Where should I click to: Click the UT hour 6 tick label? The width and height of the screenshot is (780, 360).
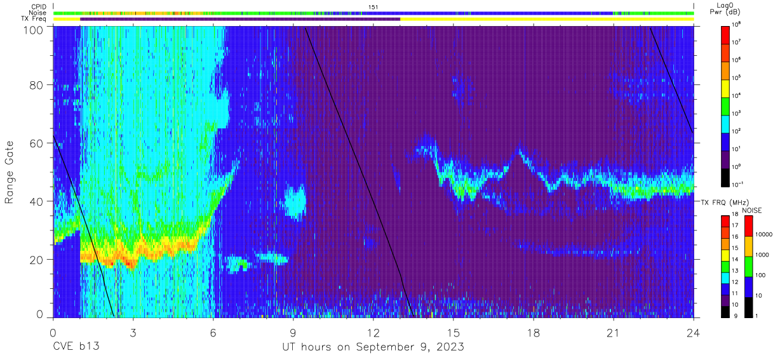(x=213, y=333)
